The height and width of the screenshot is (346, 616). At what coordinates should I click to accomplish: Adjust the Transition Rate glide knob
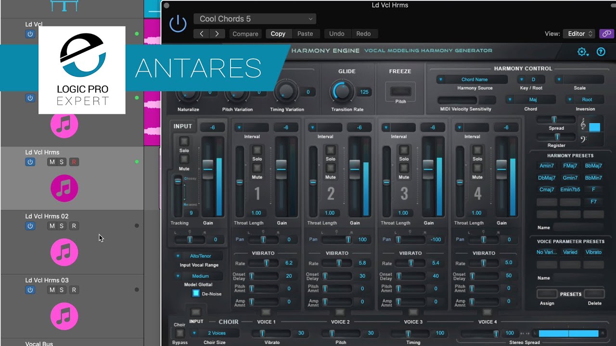tap(342, 91)
